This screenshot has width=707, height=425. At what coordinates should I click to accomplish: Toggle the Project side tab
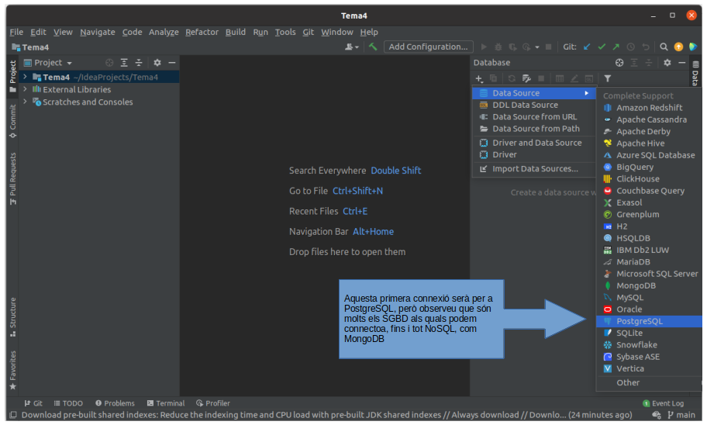(x=12, y=76)
